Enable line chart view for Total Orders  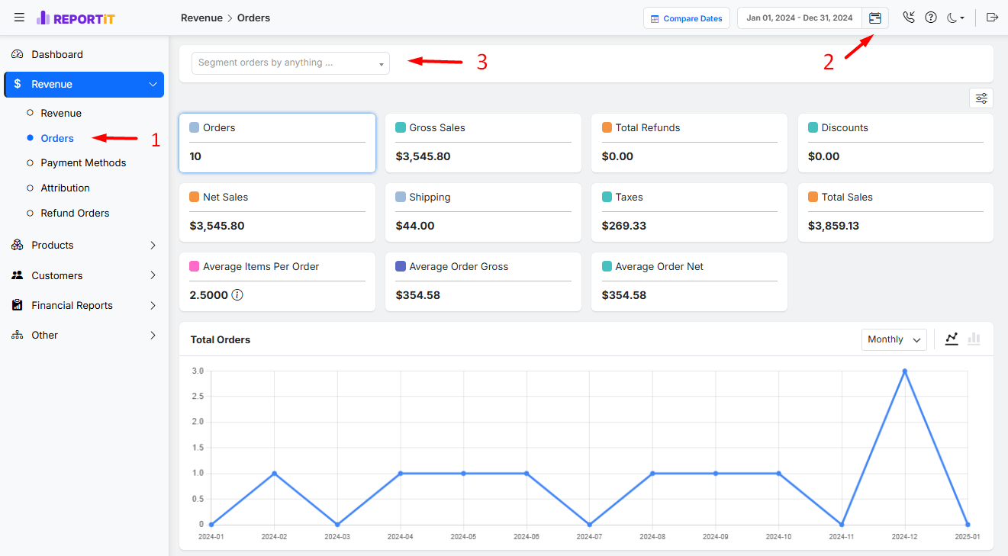pyautogui.click(x=952, y=338)
